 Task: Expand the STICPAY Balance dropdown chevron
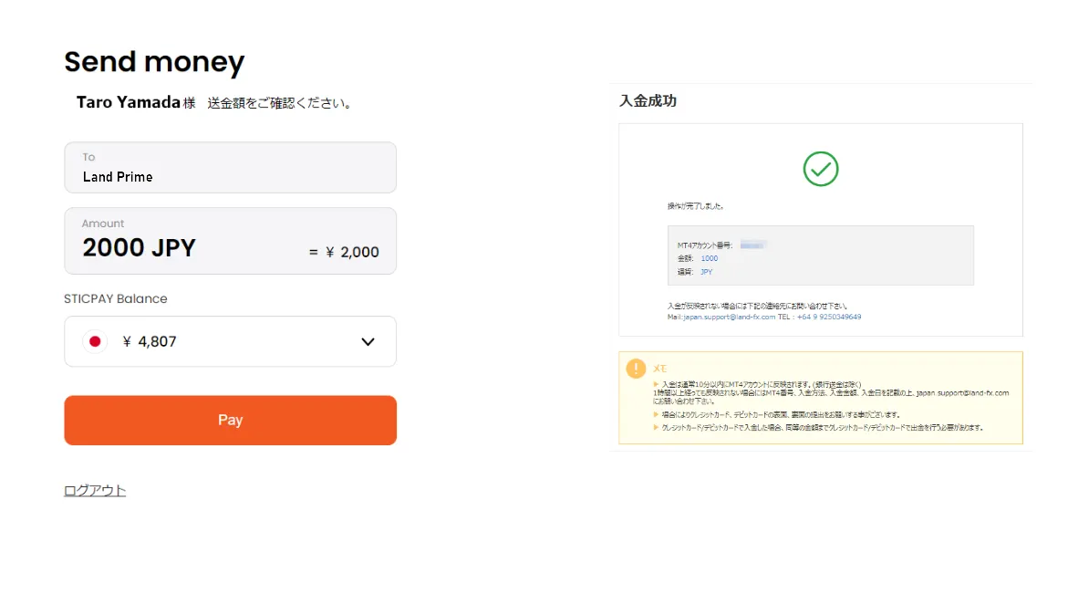click(x=368, y=341)
